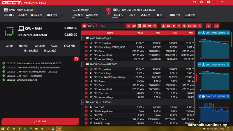Uncheck the GPU Power sensor checkbox
Viewport: 233px width, 131px height.
(x=86, y=81)
